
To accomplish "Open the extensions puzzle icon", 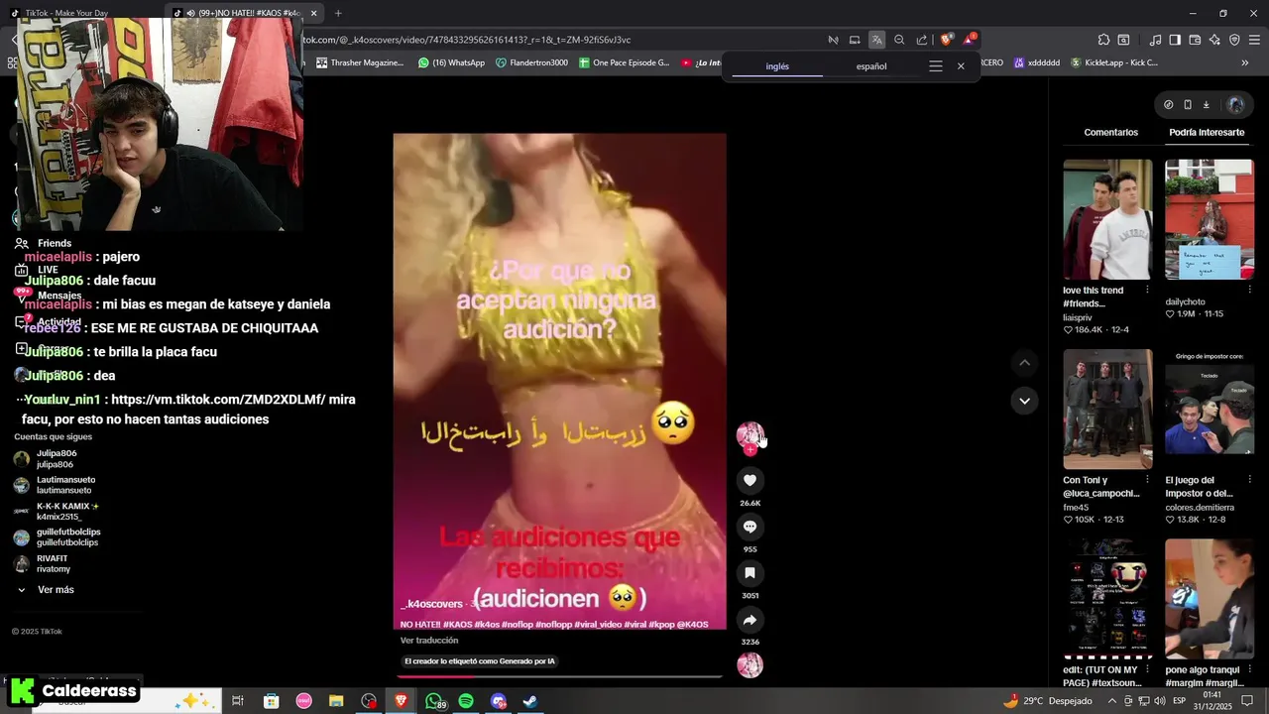I will [1103, 40].
